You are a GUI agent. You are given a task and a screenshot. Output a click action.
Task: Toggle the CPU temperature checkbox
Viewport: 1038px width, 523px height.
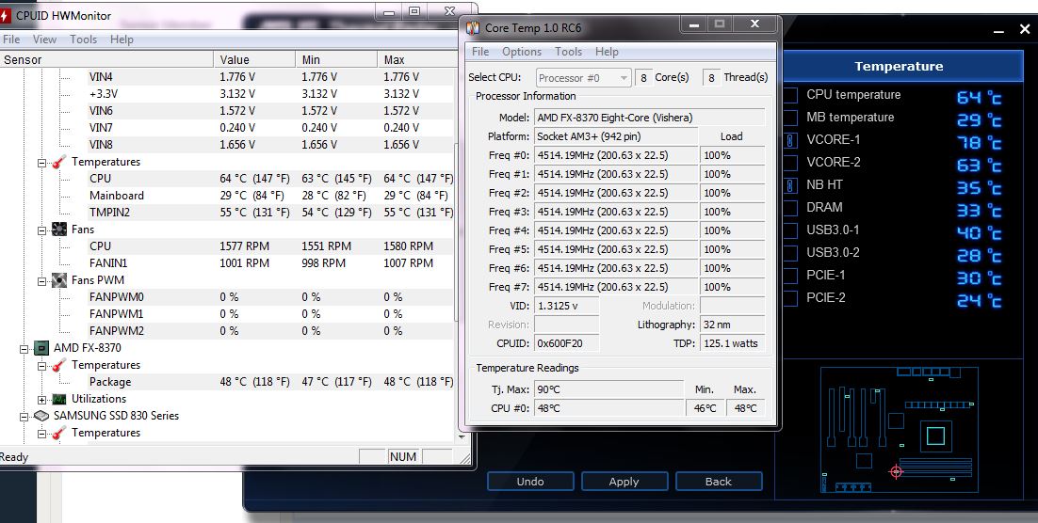pos(790,95)
